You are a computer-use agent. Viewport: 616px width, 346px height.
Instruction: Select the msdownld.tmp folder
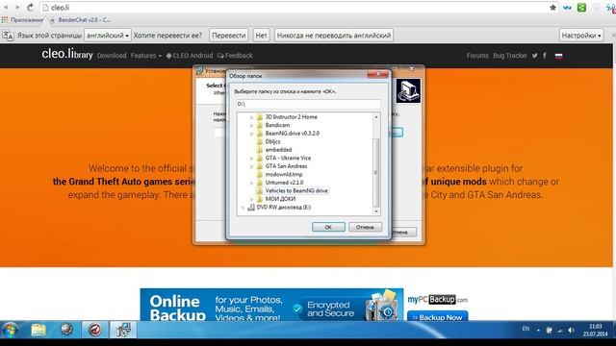(284, 175)
